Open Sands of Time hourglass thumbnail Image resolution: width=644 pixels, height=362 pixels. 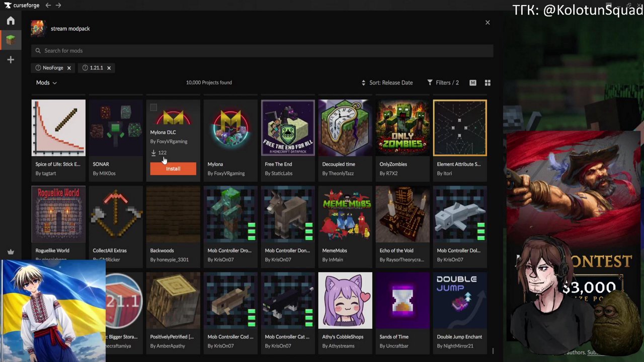(x=403, y=301)
